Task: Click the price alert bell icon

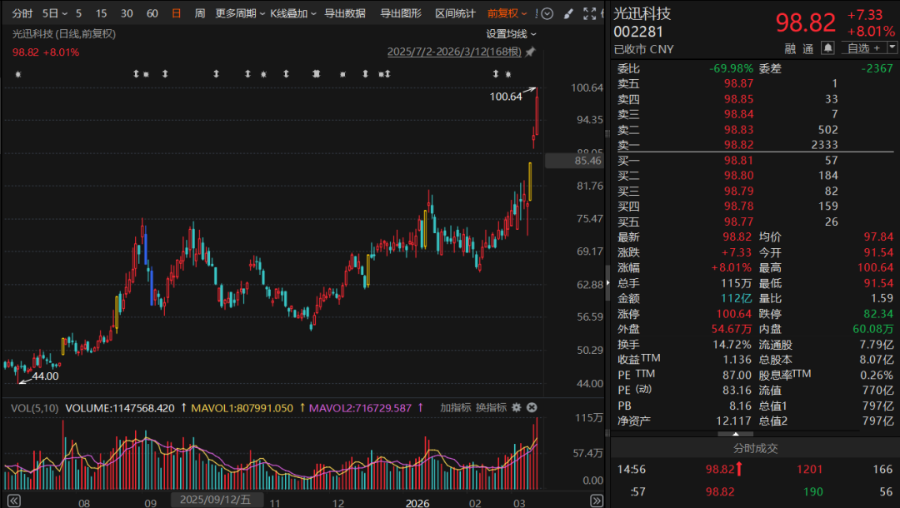Action: click(x=828, y=48)
